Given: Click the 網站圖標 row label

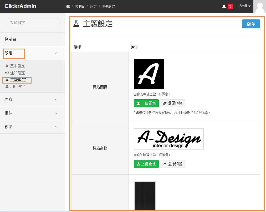Looking at the screenshot, I should pyautogui.click(x=100, y=87).
